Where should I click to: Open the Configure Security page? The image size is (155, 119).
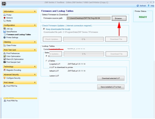click(x=13, y=78)
